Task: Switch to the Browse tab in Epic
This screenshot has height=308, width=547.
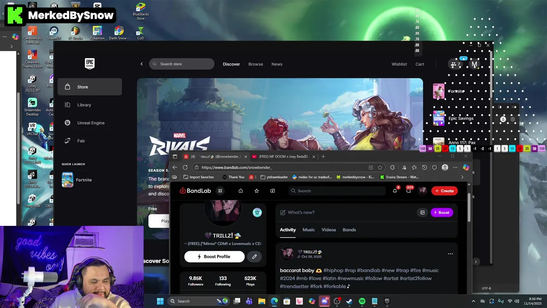Action: [x=256, y=64]
